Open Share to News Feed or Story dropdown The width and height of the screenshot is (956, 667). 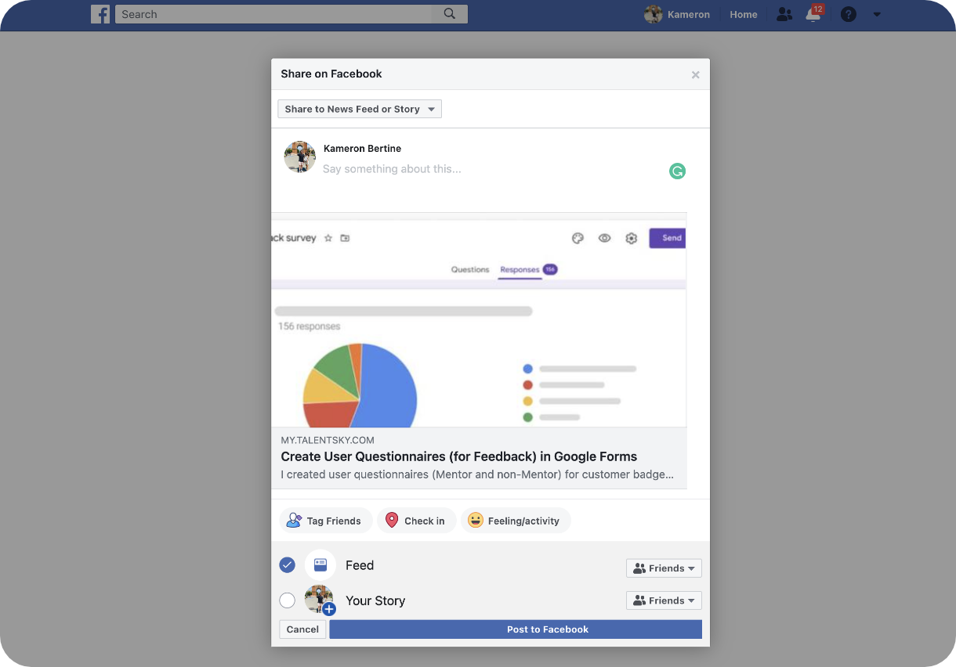coord(360,109)
